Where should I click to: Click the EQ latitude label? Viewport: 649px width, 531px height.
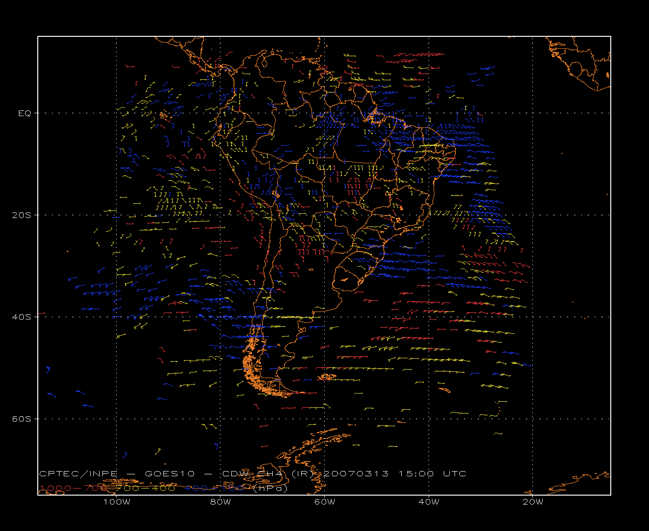coord(25,113)
